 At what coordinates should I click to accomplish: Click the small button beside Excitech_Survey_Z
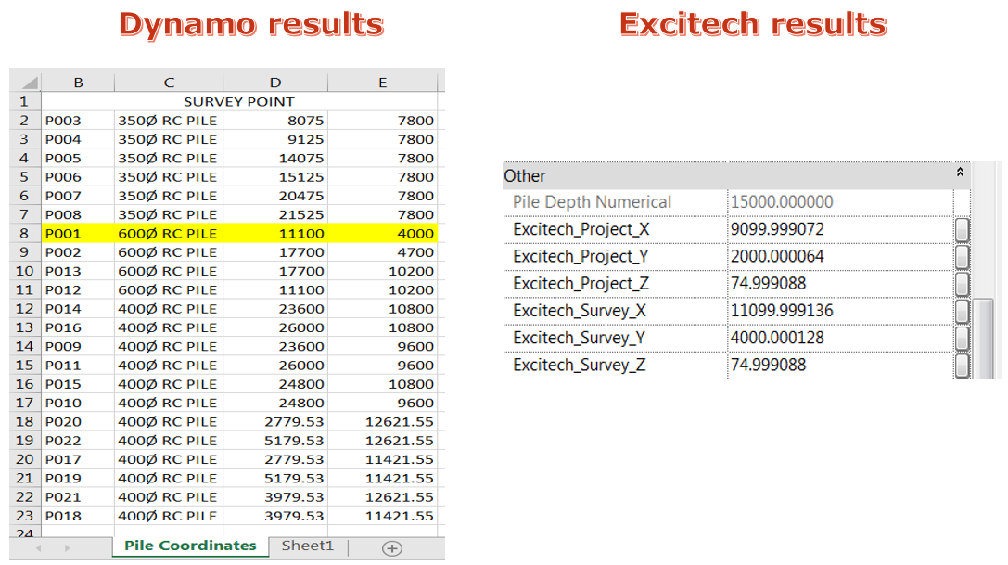pyautogui.click(x=962, y=366)
